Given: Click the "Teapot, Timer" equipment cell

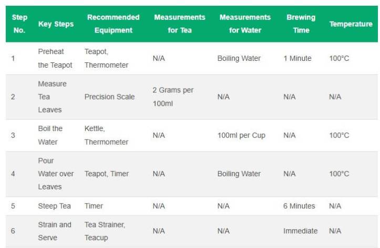Looking at the screenshot, I should pyautogui.click(x=106, y=174).
